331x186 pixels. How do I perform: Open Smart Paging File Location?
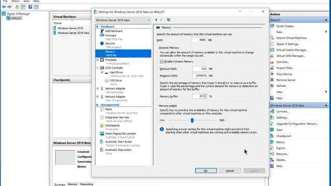coord(121,133)
